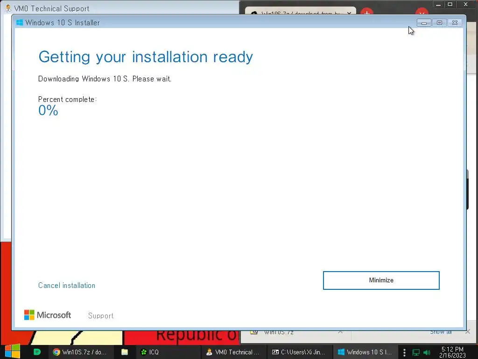Open the taskbar clock 5:12 PM

[x=452, y=352]
